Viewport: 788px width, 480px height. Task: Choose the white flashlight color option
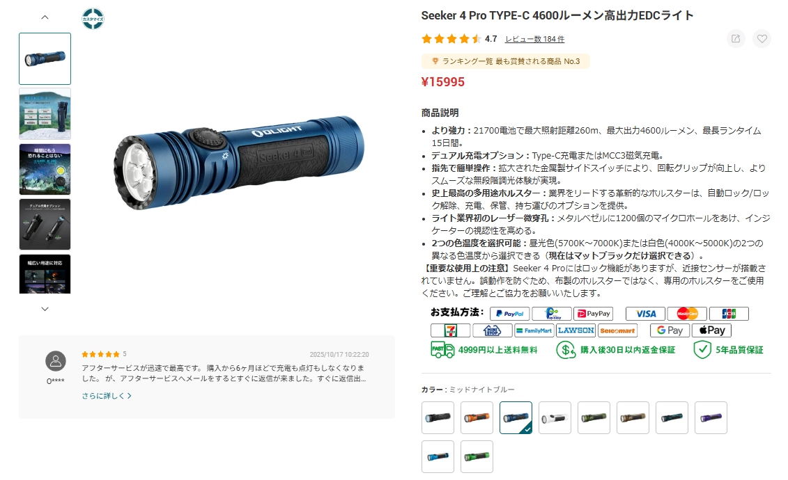point(555,417)
